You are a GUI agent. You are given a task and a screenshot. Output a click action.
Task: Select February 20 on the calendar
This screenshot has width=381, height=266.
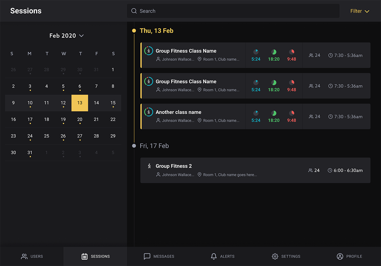point(80,119)
